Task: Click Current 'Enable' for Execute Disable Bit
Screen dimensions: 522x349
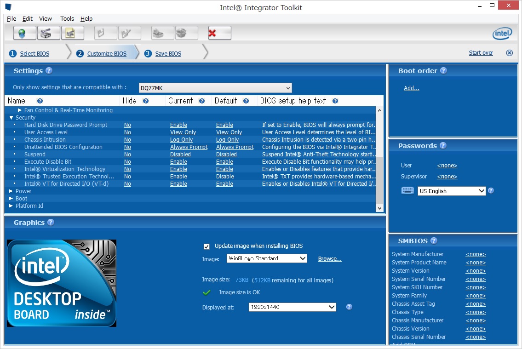Action: (178, 162)
